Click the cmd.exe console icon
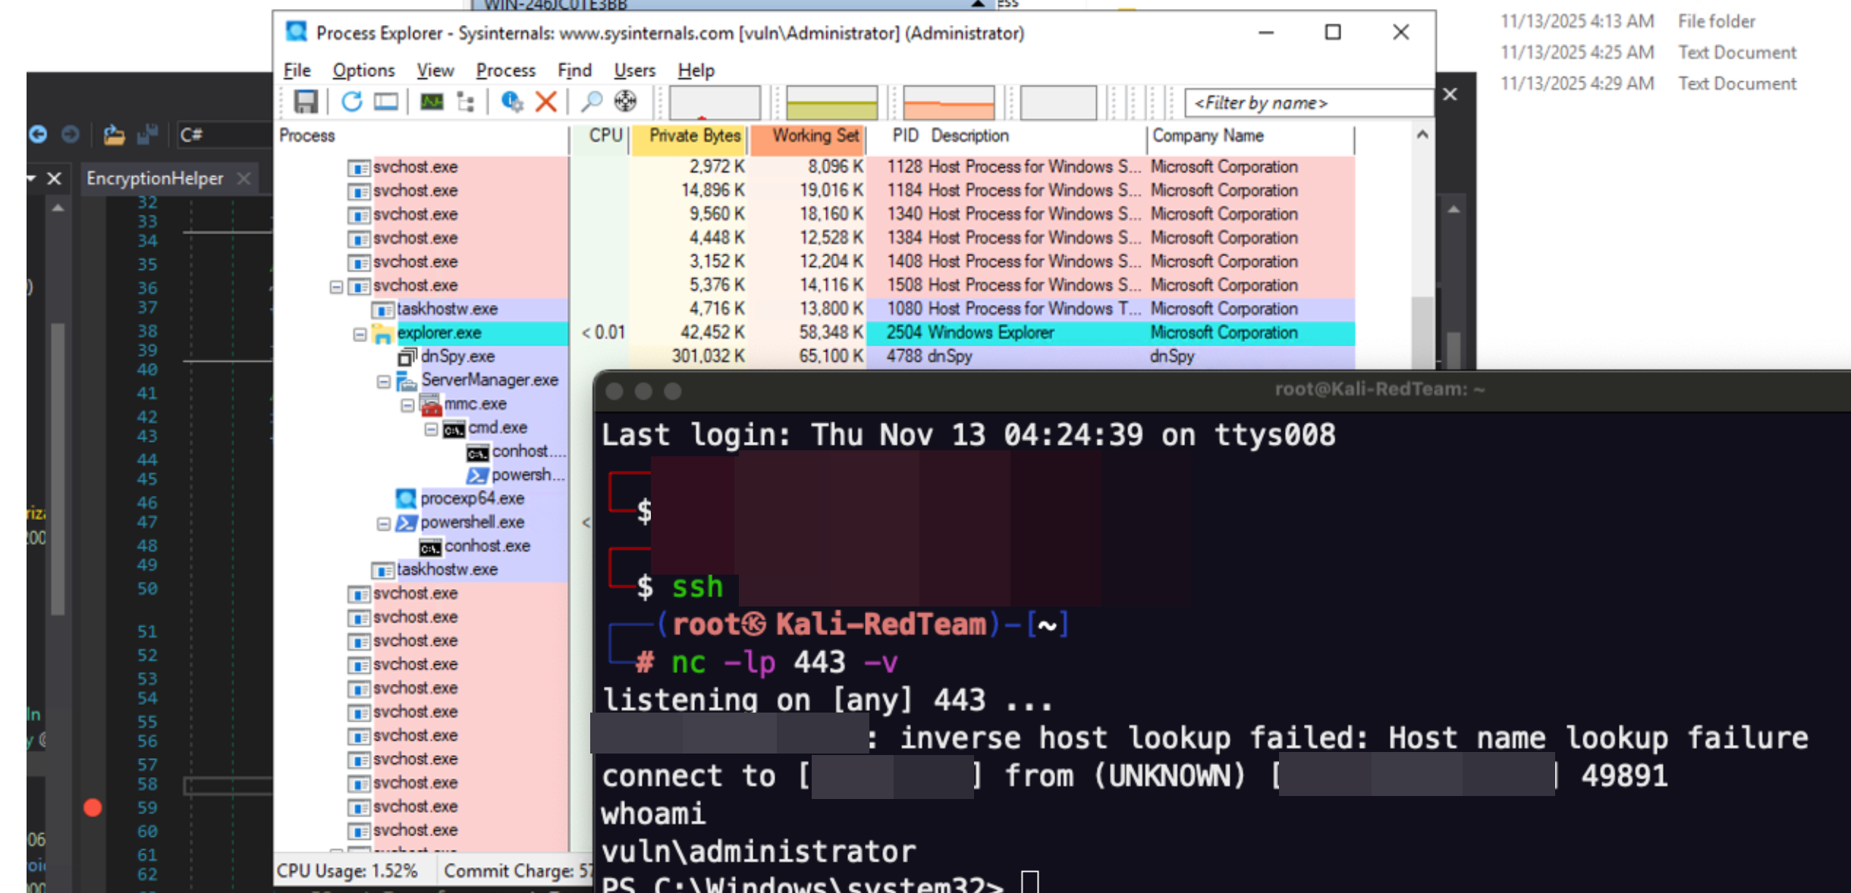Image resolution: width=1851 pixels, height=893 pixels. tap(454, 428)
